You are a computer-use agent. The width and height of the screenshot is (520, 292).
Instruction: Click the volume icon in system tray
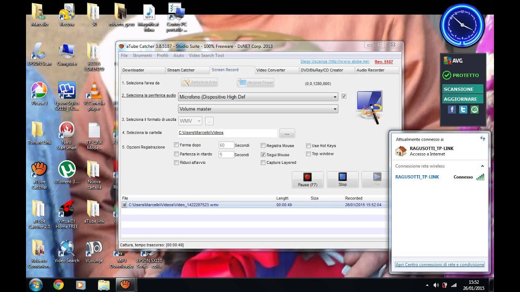click(436, 285)
